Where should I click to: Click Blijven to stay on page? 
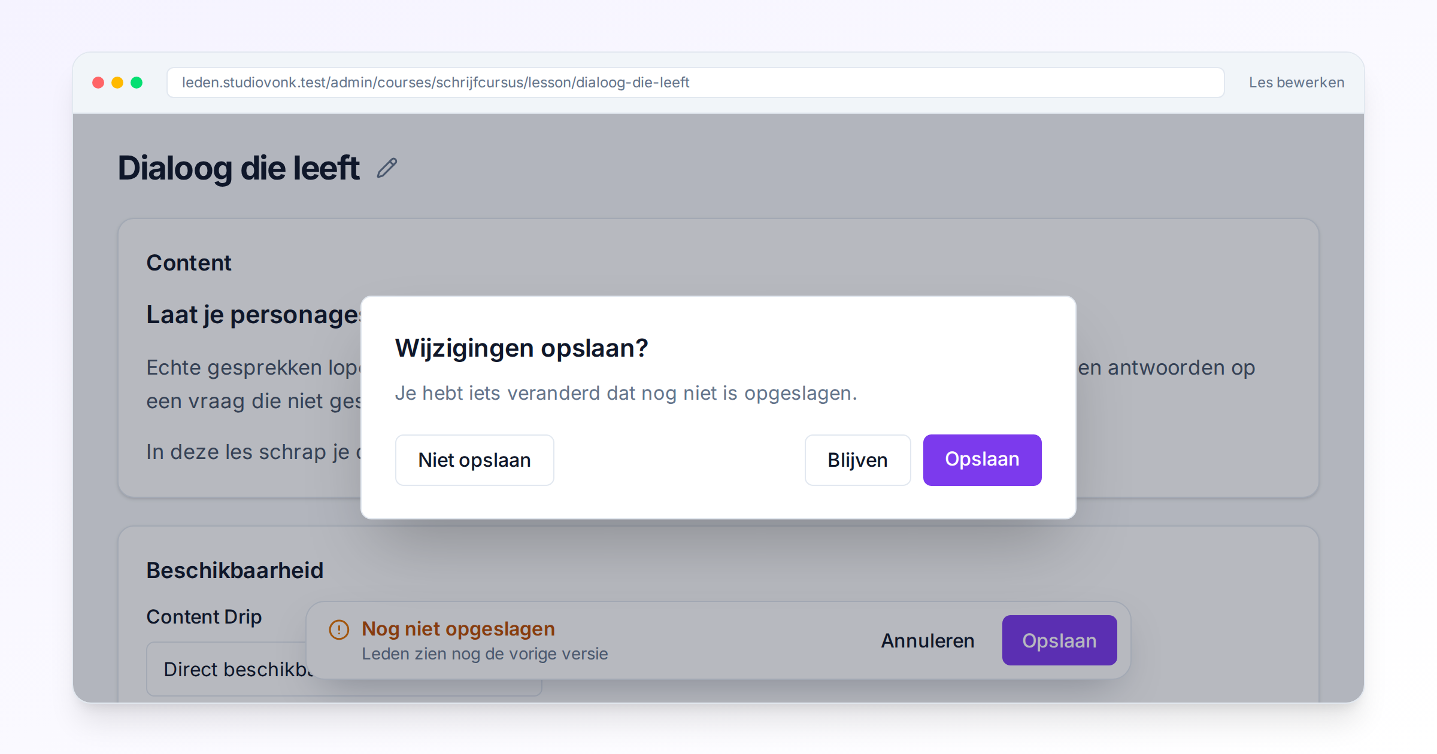(x=857, y=460)
